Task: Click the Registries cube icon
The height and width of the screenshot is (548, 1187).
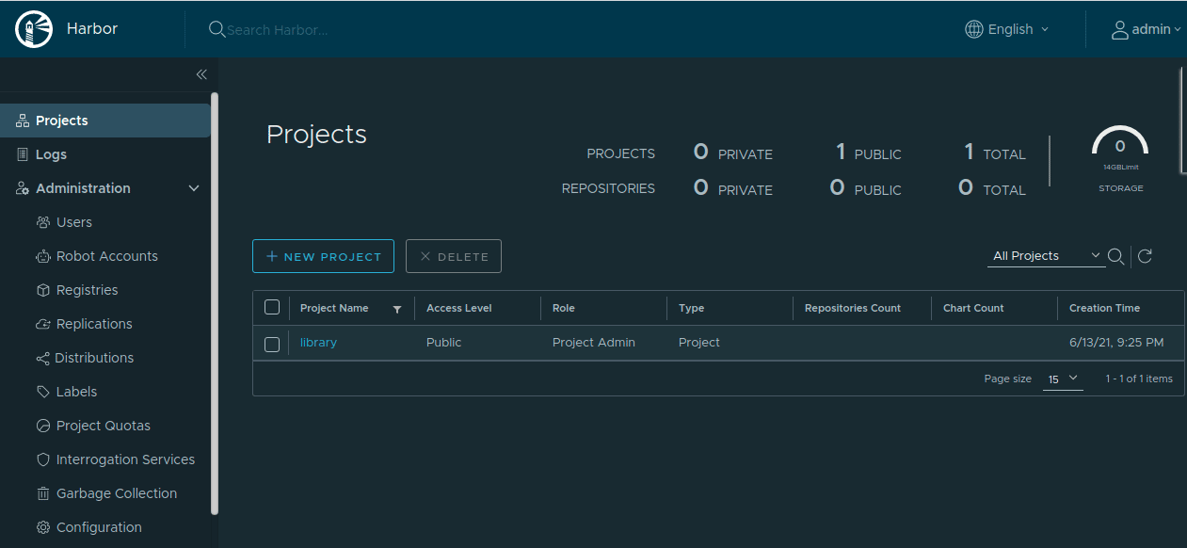Action: [x=42, y=290]
